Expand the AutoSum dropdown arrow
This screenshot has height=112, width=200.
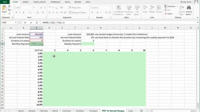[177, 6]
